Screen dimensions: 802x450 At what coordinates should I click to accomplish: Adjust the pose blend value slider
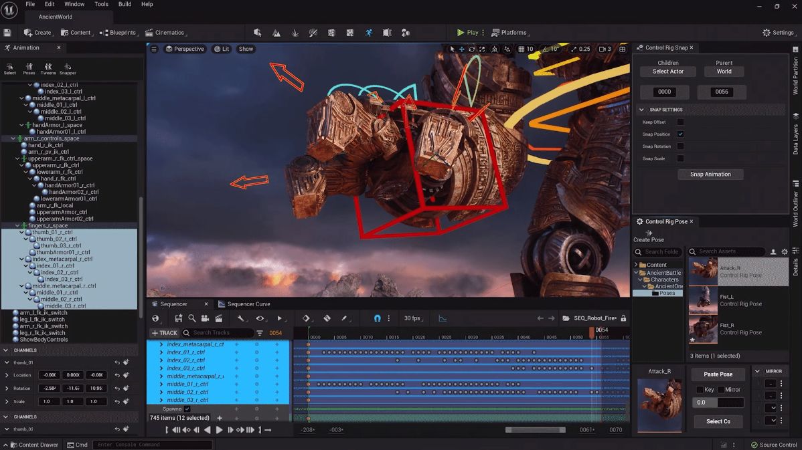pyautogui.click(x=718, y=403)
